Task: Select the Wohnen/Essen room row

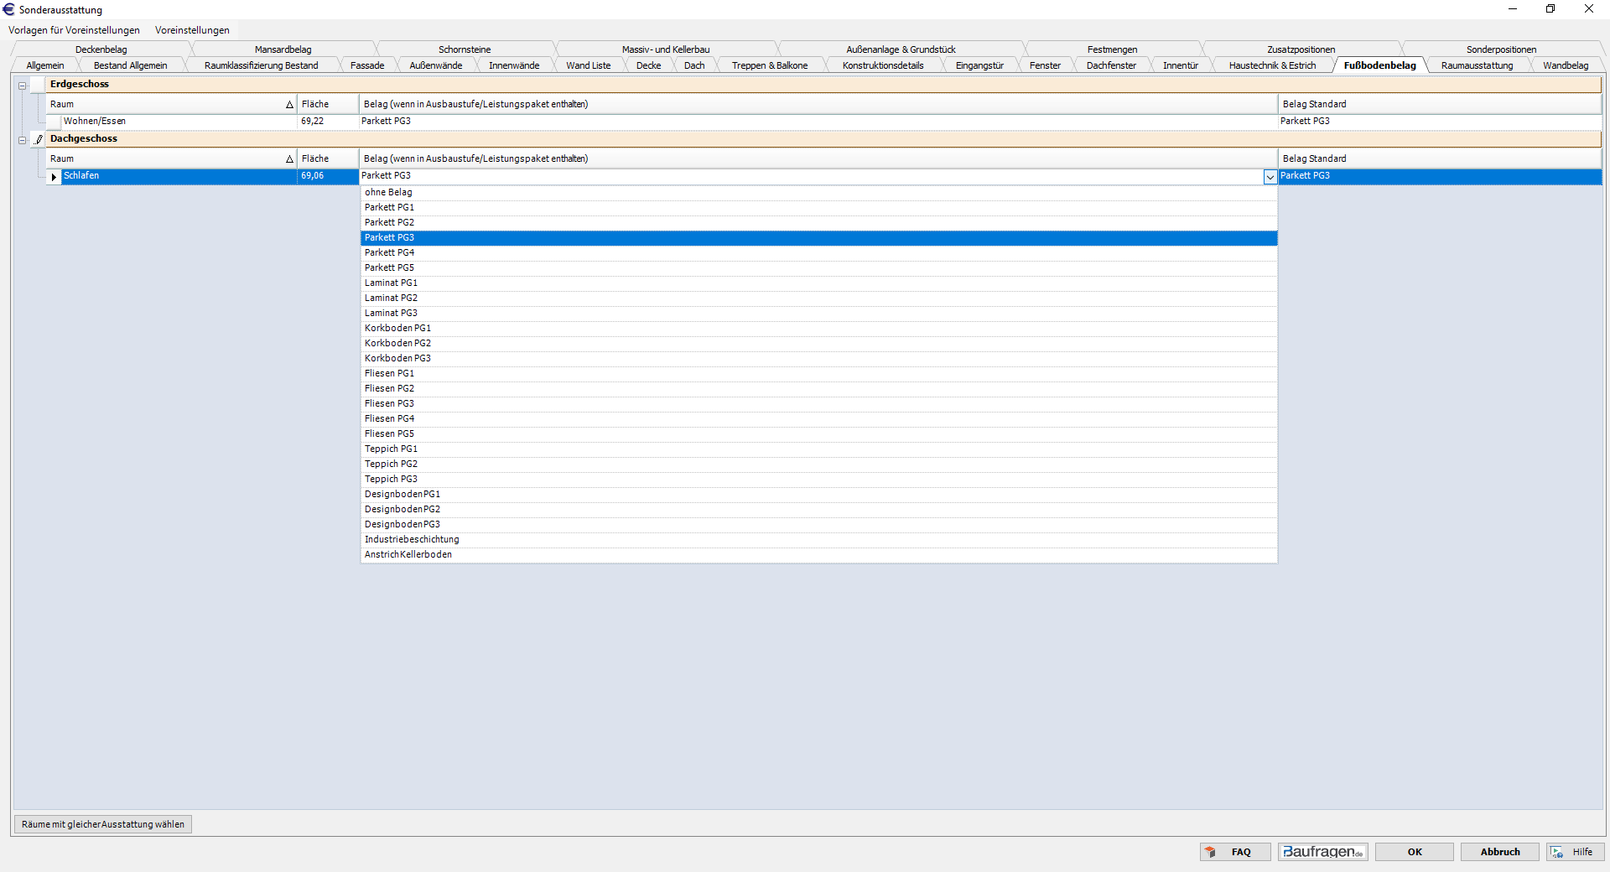Action: (95, 122)
